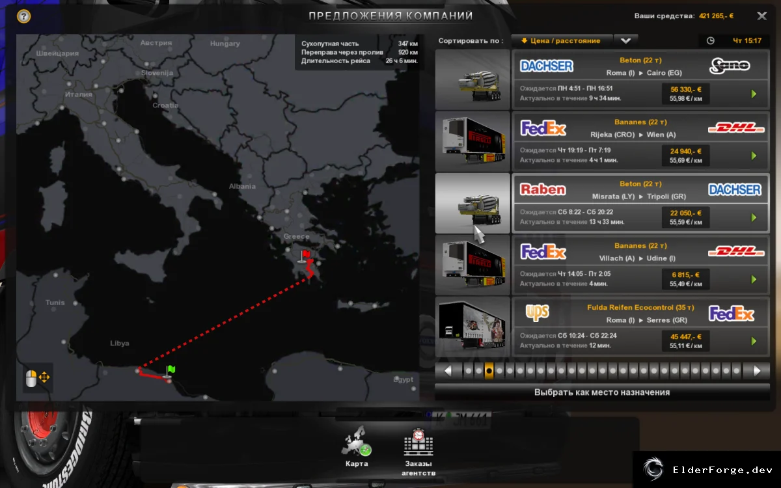Click the price '6 815,- €'

point(685,275)
